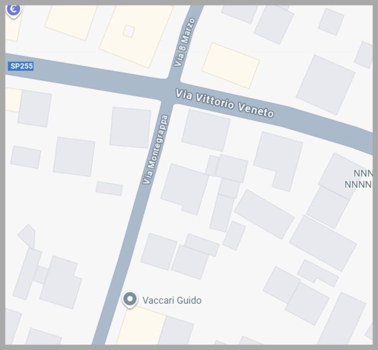Select the Vaccari Guido place label

(x=172, y=300)
